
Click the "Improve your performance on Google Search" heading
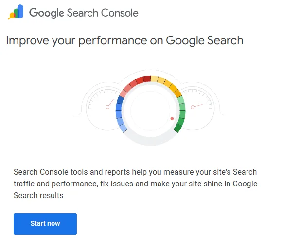[x=124, y=40]
